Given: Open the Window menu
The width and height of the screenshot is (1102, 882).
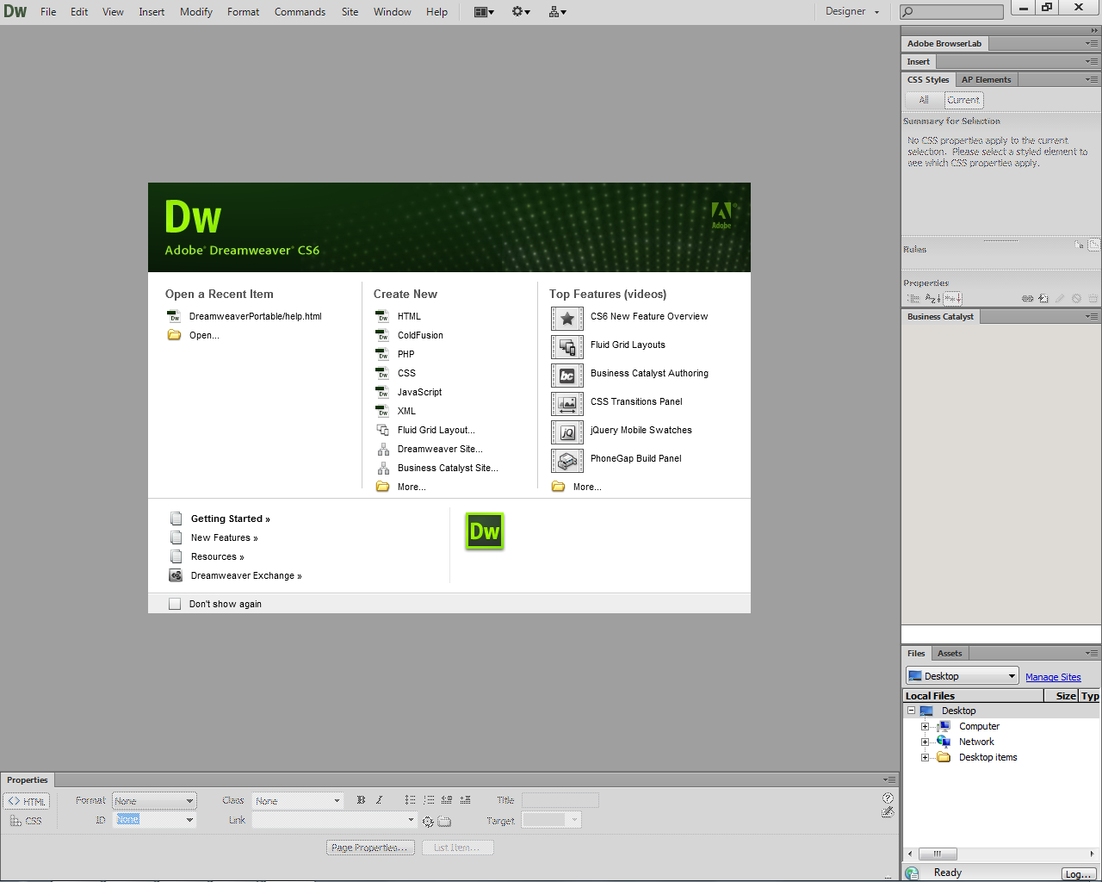Looking at the screenshot, I should [393, 12].
